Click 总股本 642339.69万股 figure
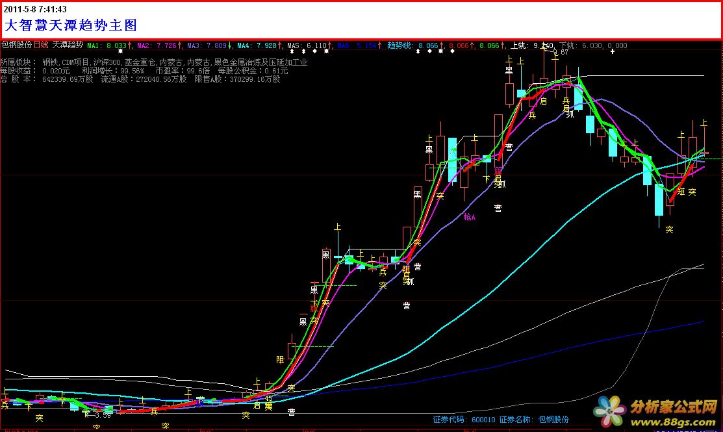The height and width of the screenshot is (432, 723). tap(47, 79)
